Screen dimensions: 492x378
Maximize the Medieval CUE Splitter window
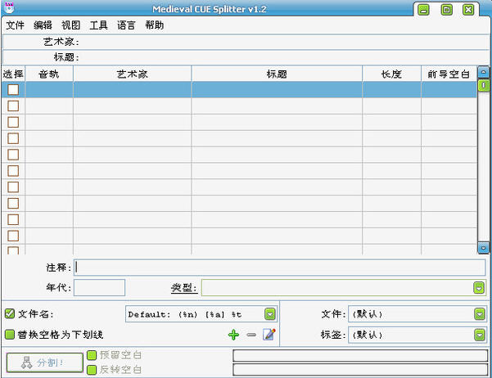(x=446, y=10)
